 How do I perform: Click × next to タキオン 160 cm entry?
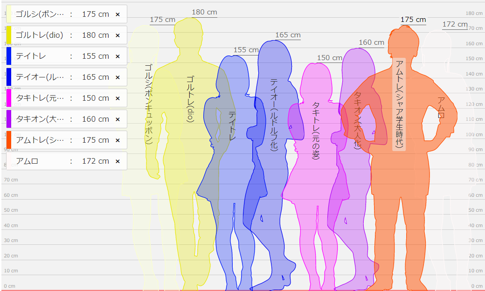point(118,119)
